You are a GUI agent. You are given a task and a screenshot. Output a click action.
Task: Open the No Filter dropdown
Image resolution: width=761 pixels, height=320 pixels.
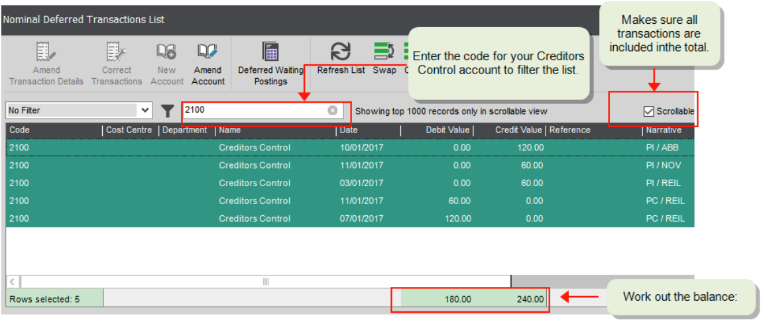tap(79, 111)
